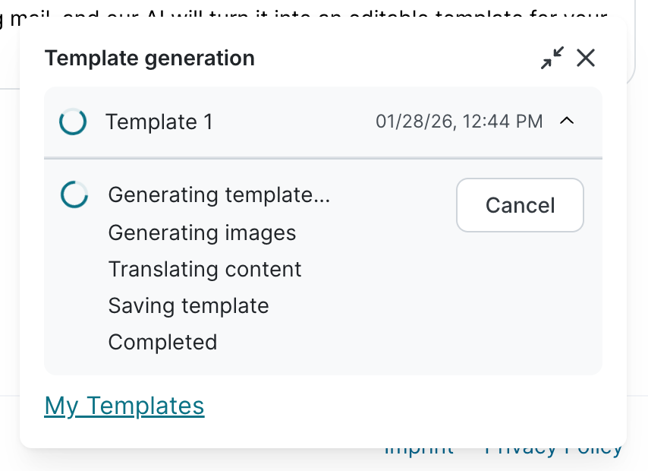Click the chevron next to the timestamp

pos(568,121)
